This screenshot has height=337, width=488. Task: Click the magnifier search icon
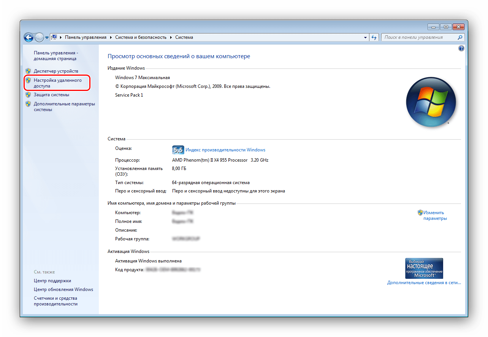pos(460,37)
